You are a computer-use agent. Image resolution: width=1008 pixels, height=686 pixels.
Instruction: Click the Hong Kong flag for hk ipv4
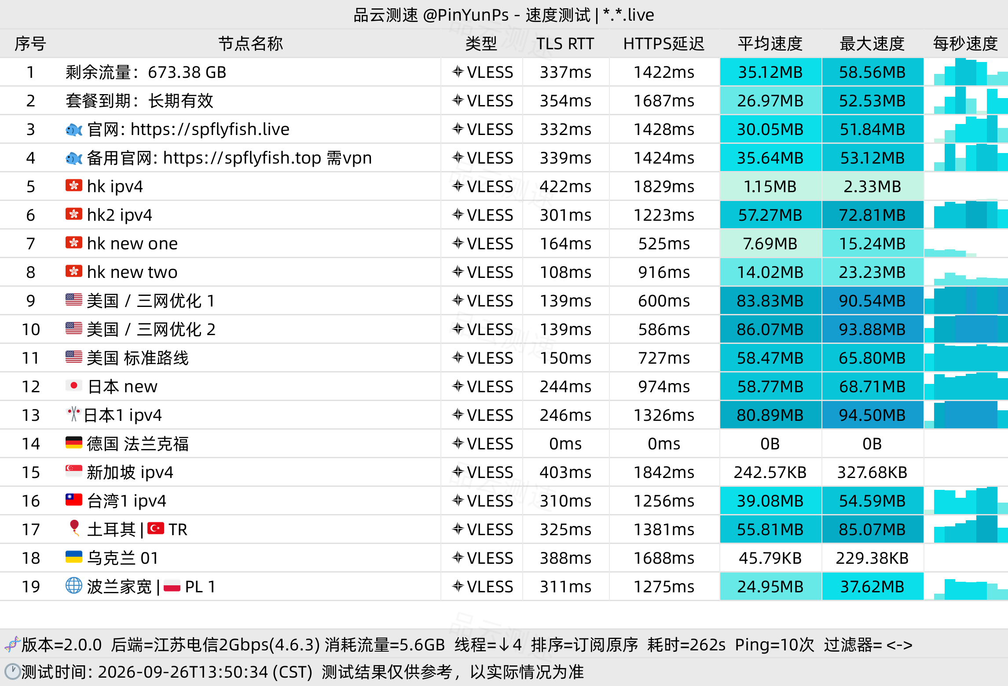click(74, 186)
